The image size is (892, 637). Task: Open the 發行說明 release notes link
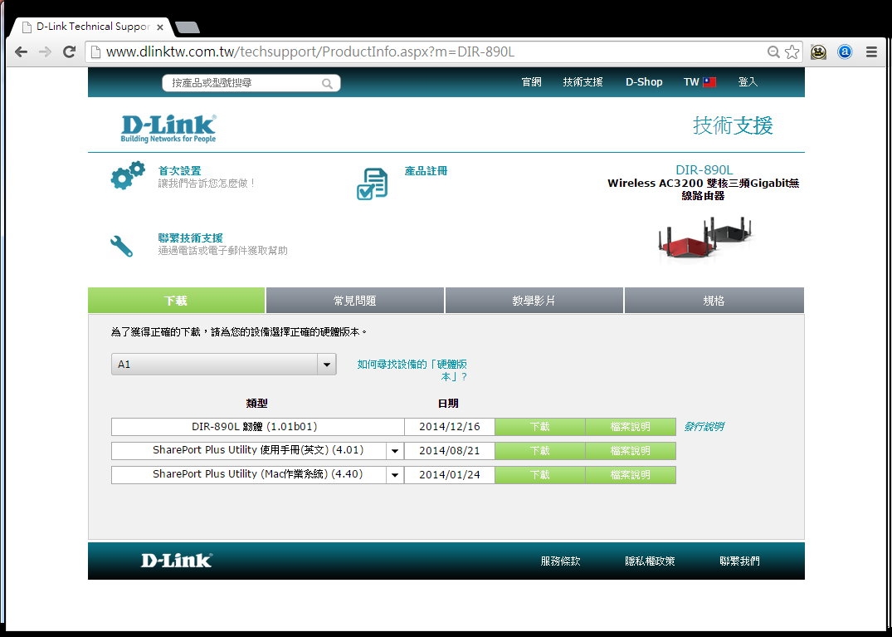pos(704,427)
